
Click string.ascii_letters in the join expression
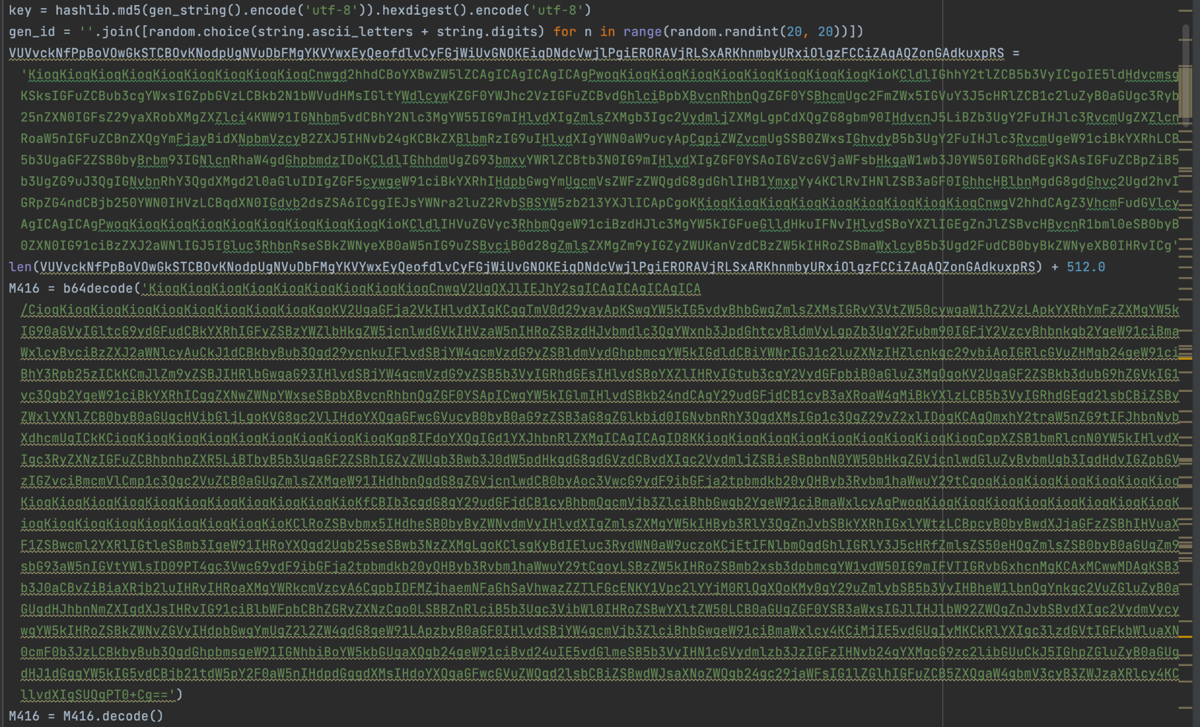pyautogui.click(x=335, y=32)
